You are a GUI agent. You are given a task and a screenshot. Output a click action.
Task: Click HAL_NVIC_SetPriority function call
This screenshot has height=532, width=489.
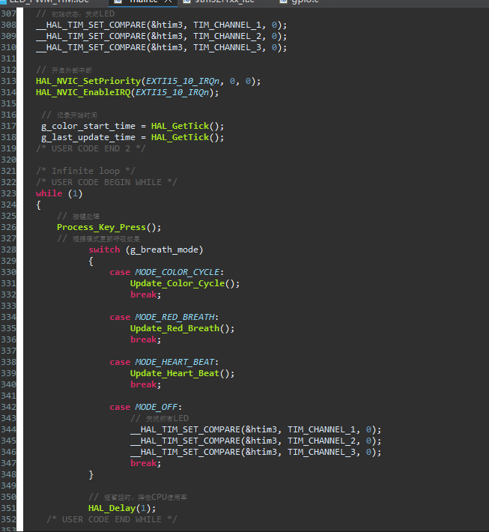pos(88,81)
